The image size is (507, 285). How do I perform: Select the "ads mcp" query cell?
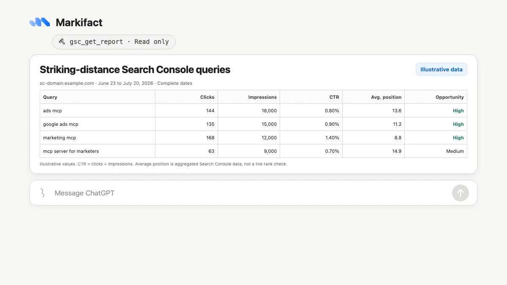click(x=98, y=111)
